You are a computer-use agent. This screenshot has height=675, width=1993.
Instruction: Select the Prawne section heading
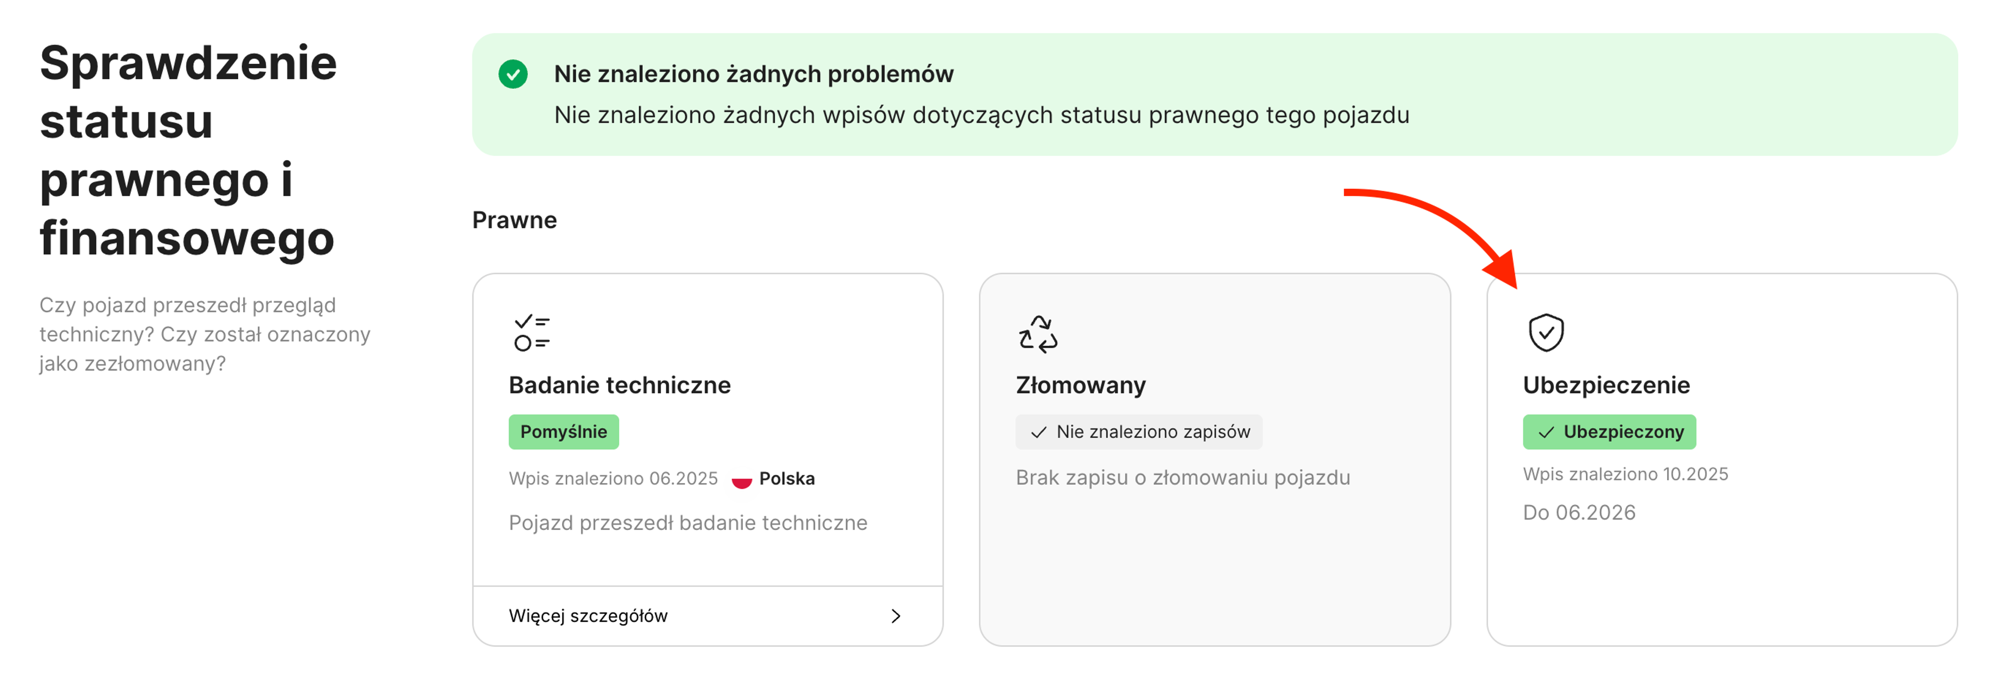pos(514,220)
